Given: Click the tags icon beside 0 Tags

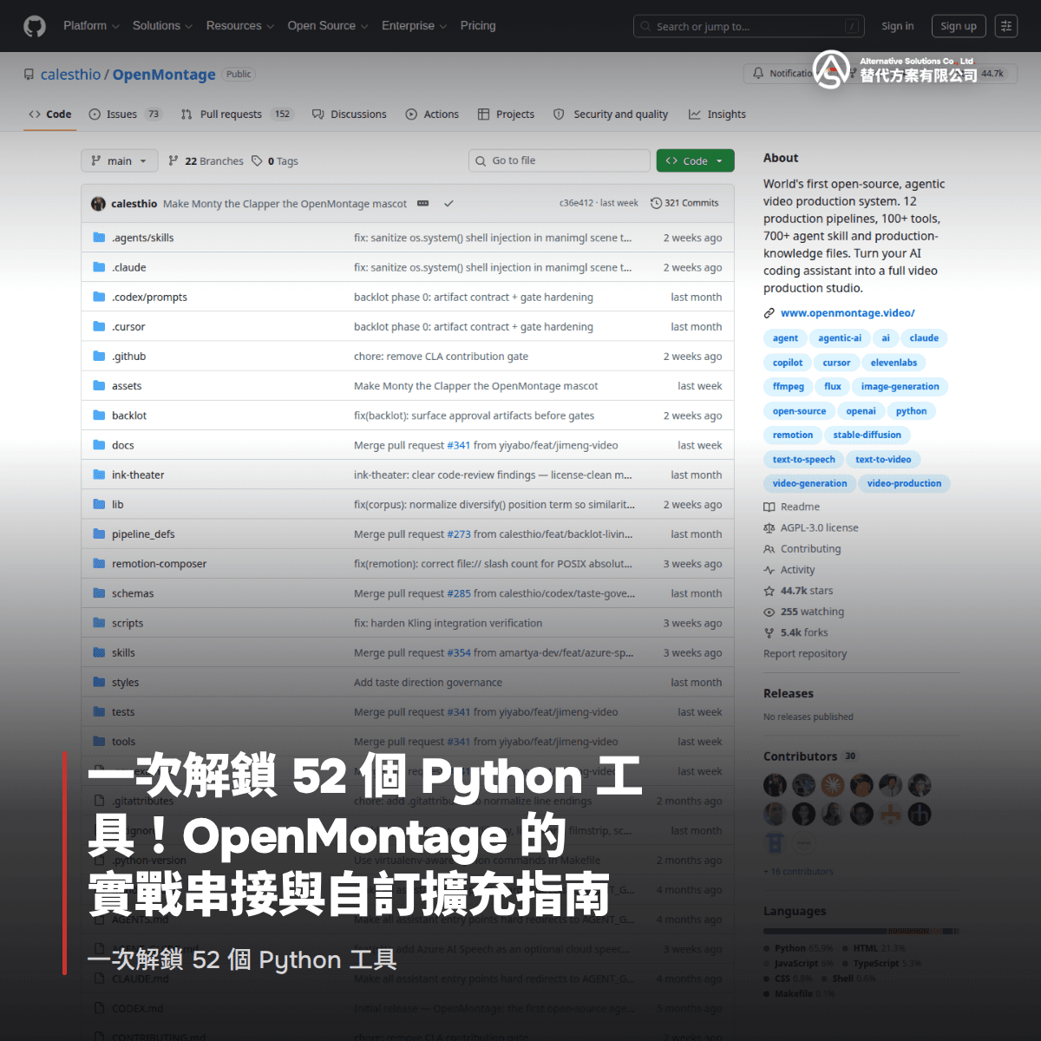Looking at the screenshot, I should (257, 160).
